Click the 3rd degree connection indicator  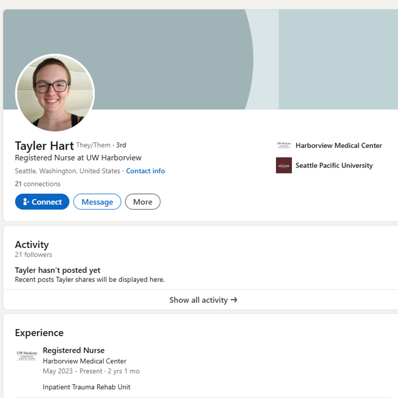(121, 145)
